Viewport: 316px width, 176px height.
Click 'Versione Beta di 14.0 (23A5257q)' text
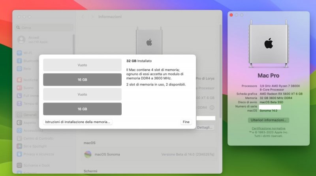188,154
